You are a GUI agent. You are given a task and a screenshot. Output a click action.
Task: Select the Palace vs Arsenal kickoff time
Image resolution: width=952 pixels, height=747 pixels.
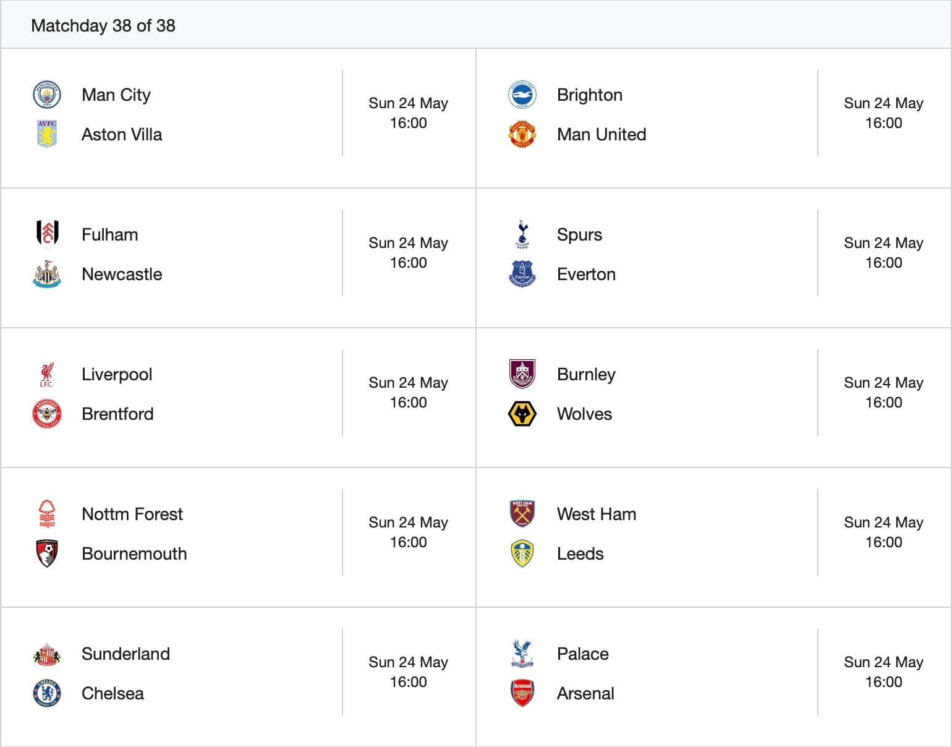click(x=883, y=682)
